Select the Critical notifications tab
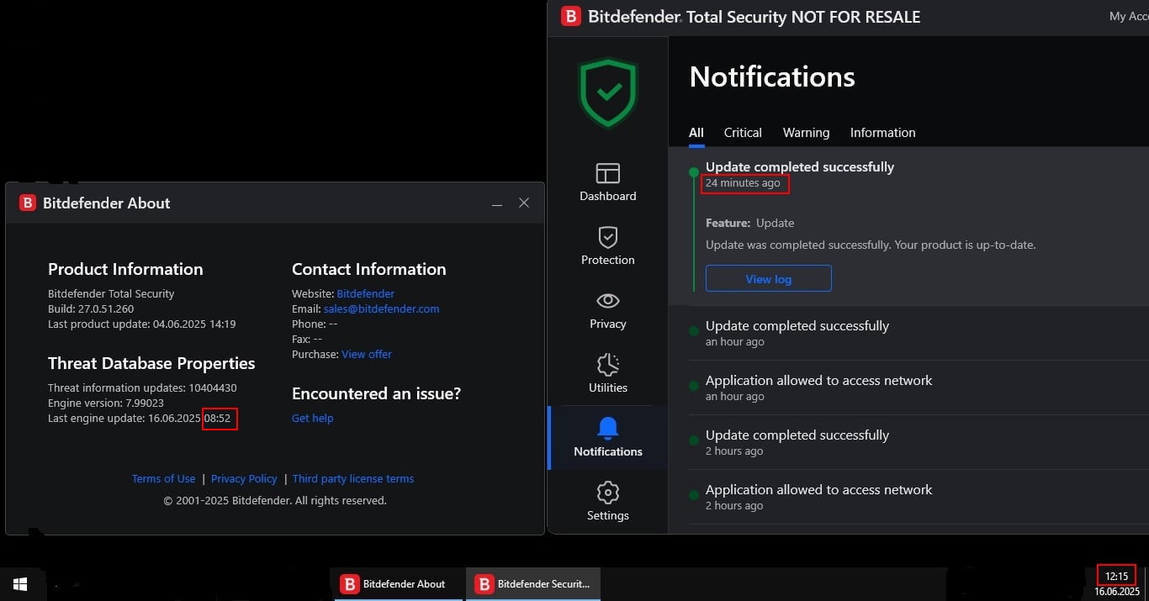This screenshot has height=601, width=1149. [x=743, y=133]
